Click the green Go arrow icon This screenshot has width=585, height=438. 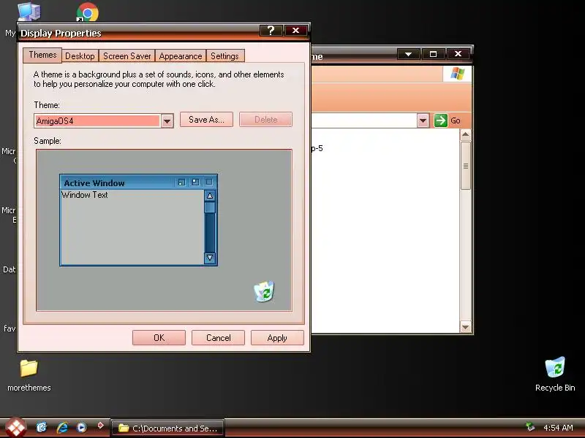click(441, 120)
